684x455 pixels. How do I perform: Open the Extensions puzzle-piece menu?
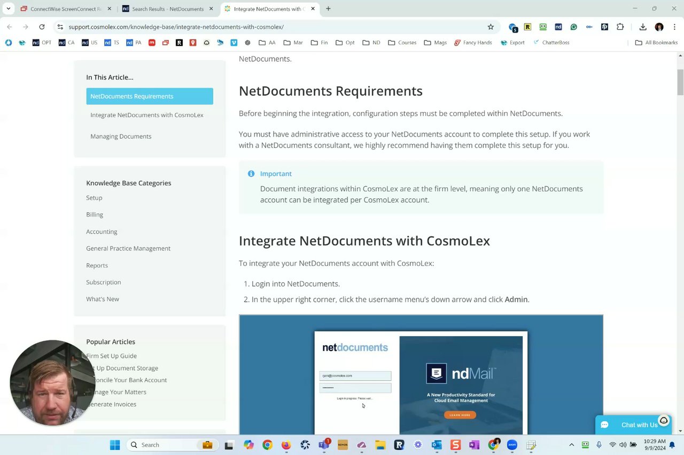coord(620,27)
